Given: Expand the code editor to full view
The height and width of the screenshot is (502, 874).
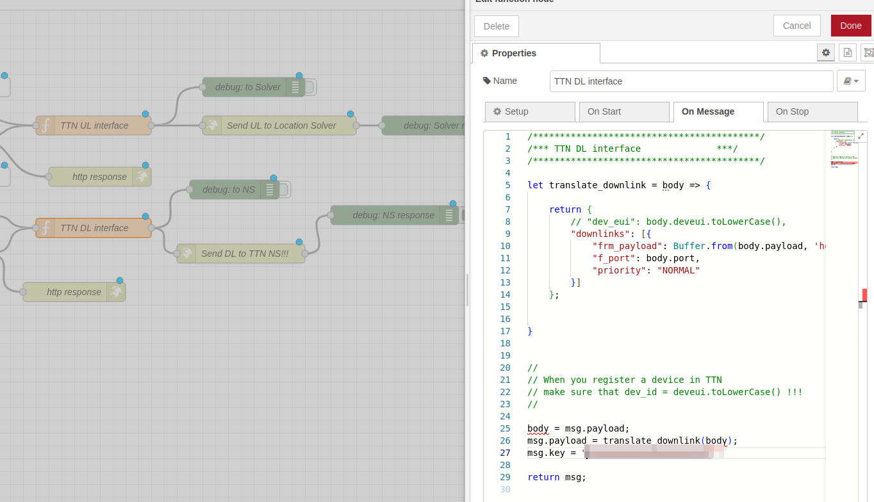Looking at the screenshot, I should tap(861, 136).
